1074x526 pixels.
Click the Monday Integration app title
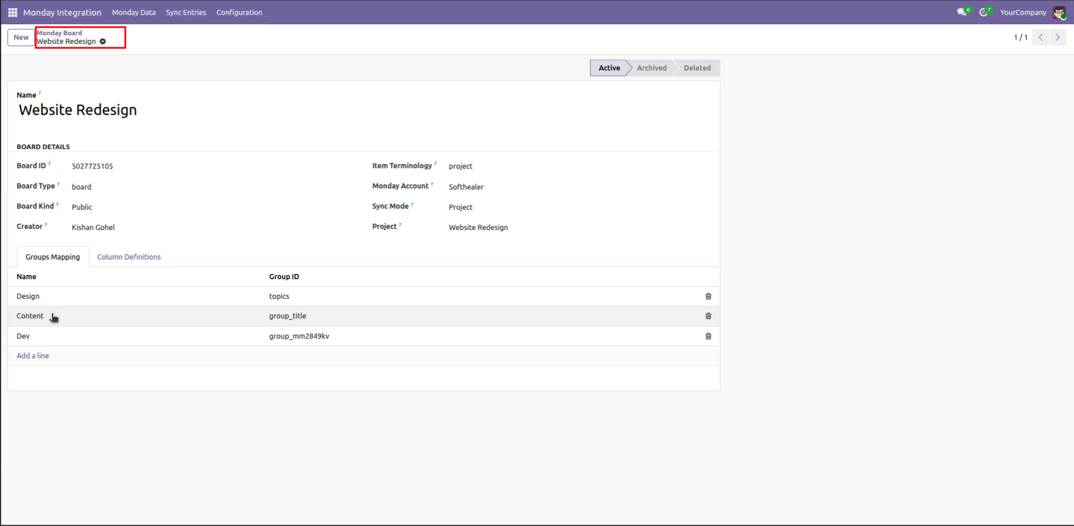(x=62, y=12)
